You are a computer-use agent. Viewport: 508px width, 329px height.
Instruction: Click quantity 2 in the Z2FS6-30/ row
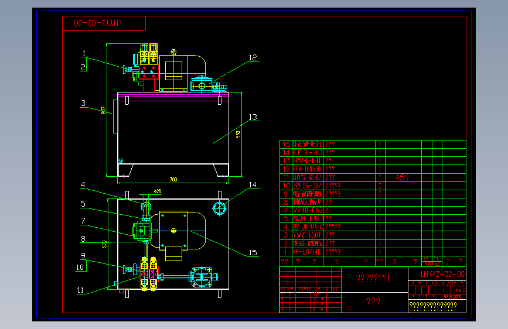click(x=380, y=186)
